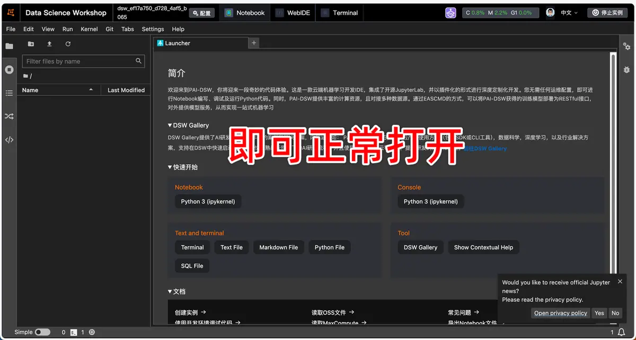Click the New Folder icon in file browser
This screenshot has height=340, width=636.
(31, 44)
